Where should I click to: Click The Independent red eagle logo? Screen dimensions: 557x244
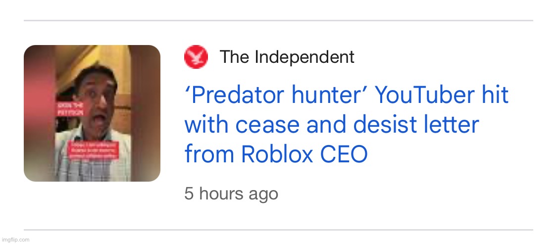click(196, 57)
